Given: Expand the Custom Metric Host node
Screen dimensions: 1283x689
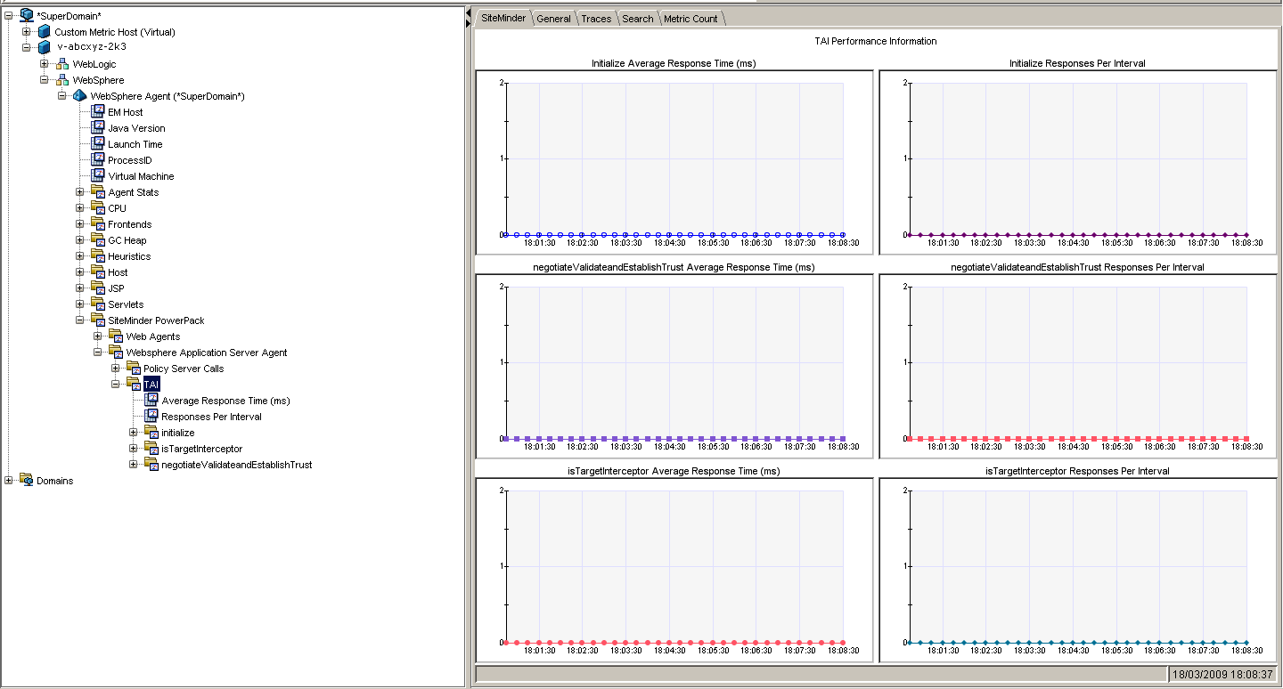Looking at the screenshot, I should pyautogui.click(x=27, y=31).
